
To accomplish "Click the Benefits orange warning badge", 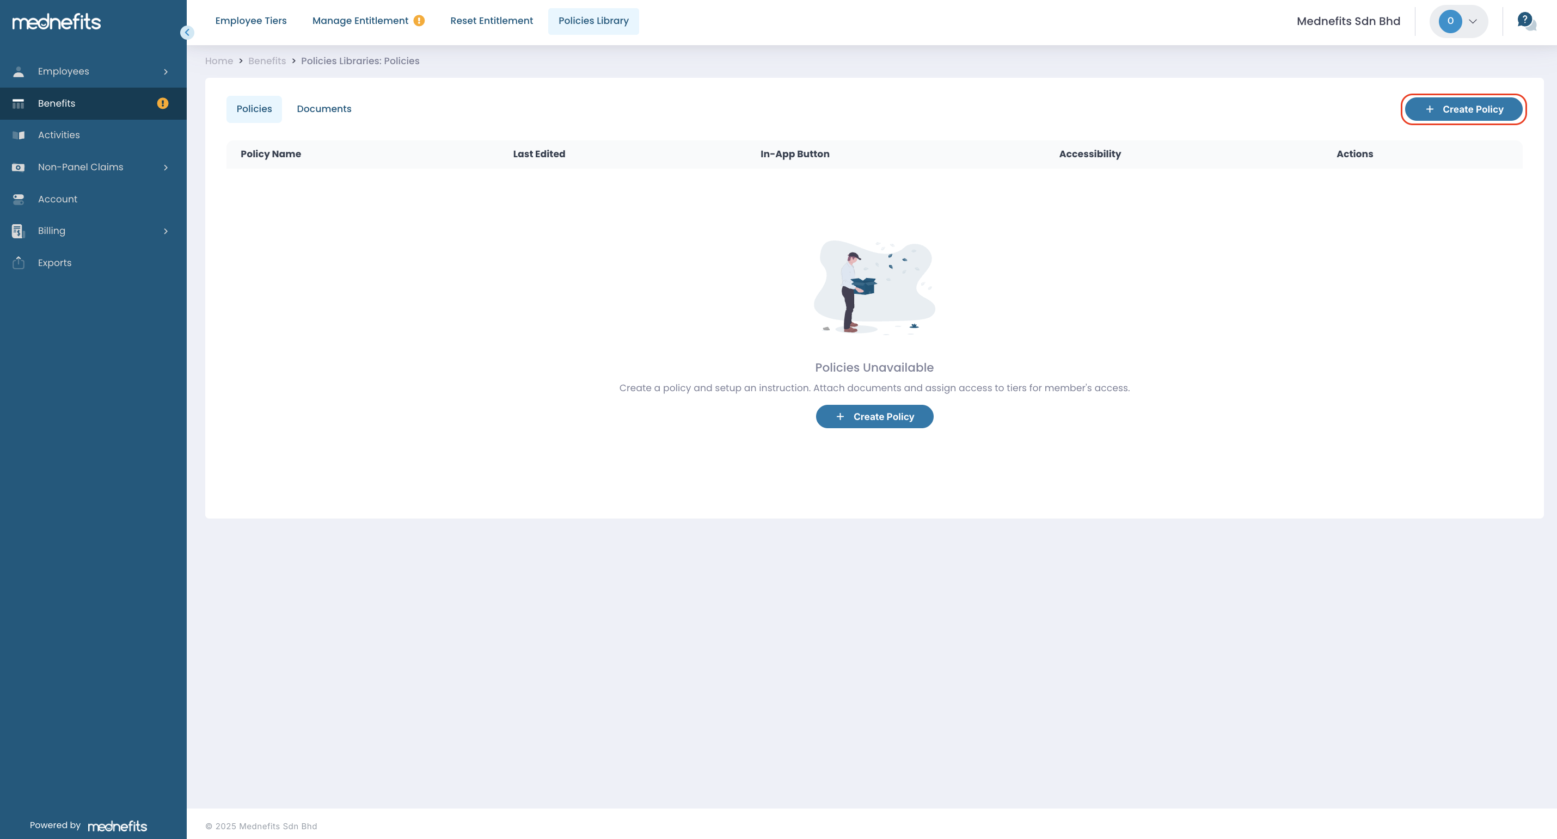I will 163,103.
